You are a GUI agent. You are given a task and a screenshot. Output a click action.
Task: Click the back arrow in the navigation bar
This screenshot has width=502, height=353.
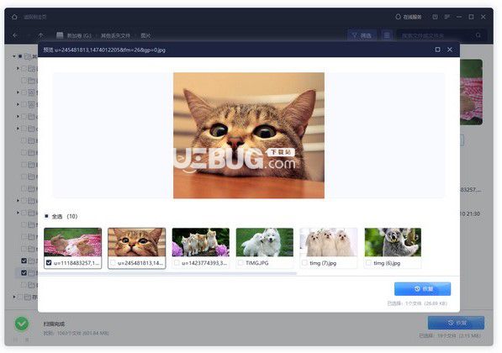(15, 35)
